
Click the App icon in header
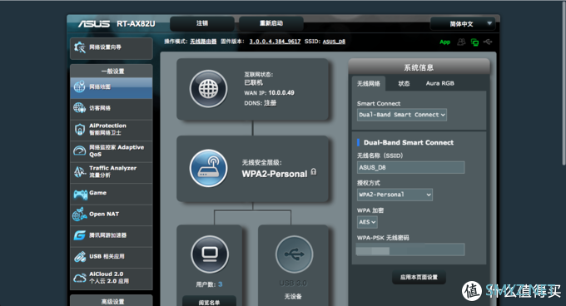point(444,42)
